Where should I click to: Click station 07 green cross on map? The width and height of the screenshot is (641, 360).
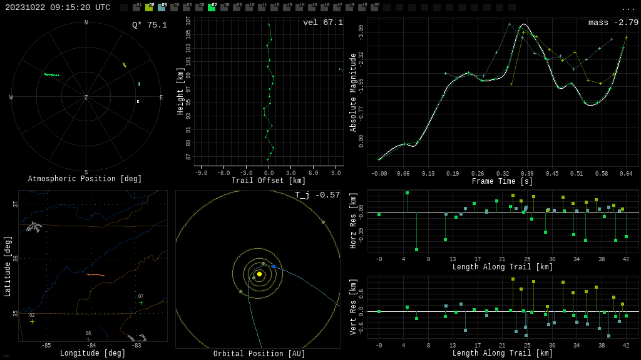coord(141,302)
